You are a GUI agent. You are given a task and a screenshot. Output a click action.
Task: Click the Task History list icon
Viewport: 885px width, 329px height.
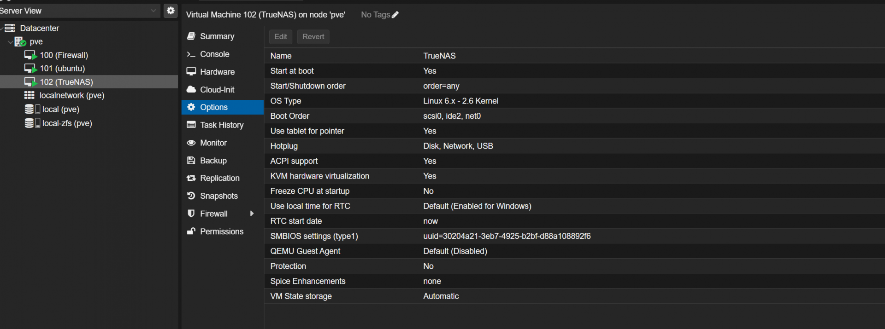(191, 125)
